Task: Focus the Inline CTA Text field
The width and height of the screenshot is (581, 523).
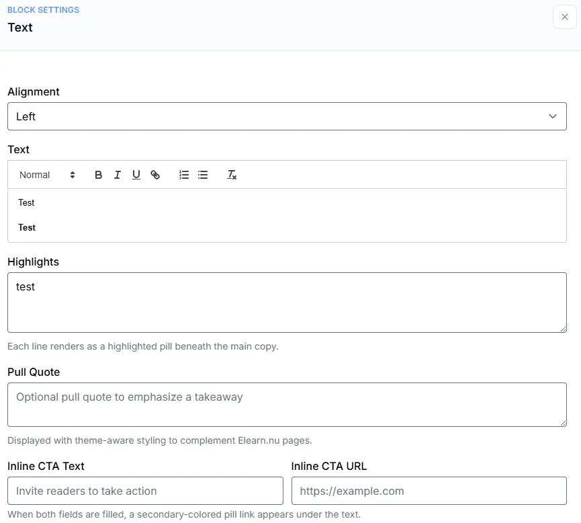Action: point(144,491)
